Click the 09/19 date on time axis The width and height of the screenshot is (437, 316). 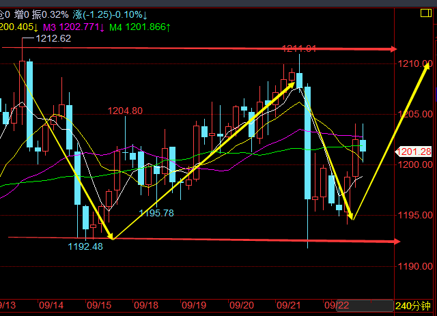coord(194,305)
